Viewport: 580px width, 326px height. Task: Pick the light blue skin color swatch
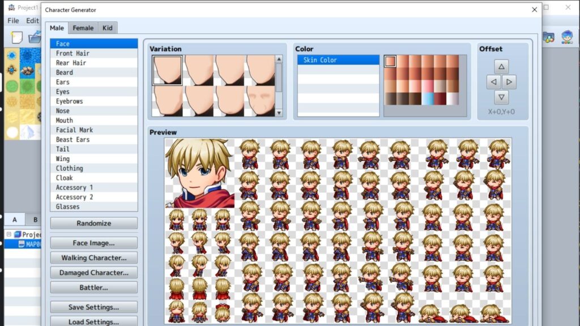tap(428, 98)
